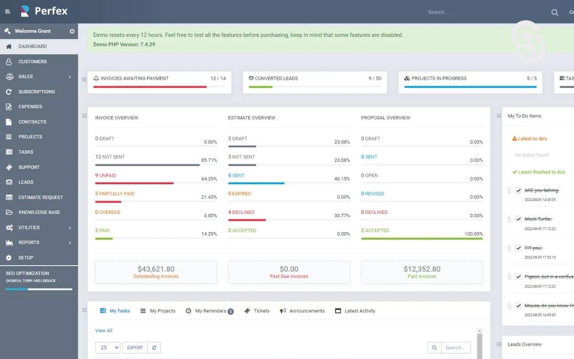Click the search magnifier in the top bar
The width and height of the screenshot is (574, 359).
coord(554,12)
